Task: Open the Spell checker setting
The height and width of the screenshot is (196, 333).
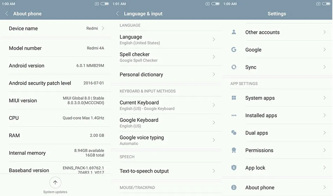Action: coord(166,57)
